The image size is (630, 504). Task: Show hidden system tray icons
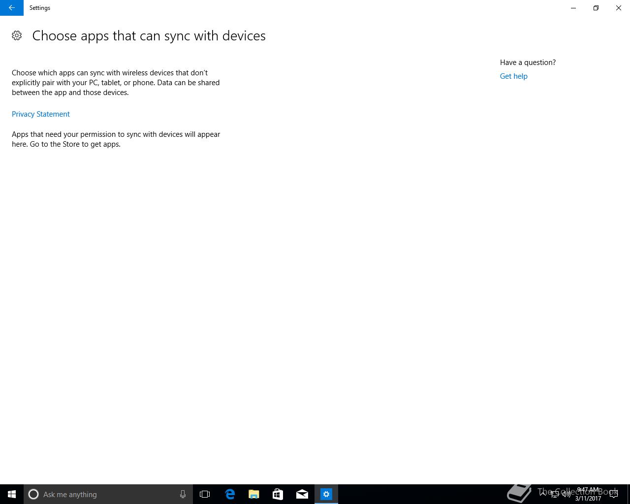point(543,494)
